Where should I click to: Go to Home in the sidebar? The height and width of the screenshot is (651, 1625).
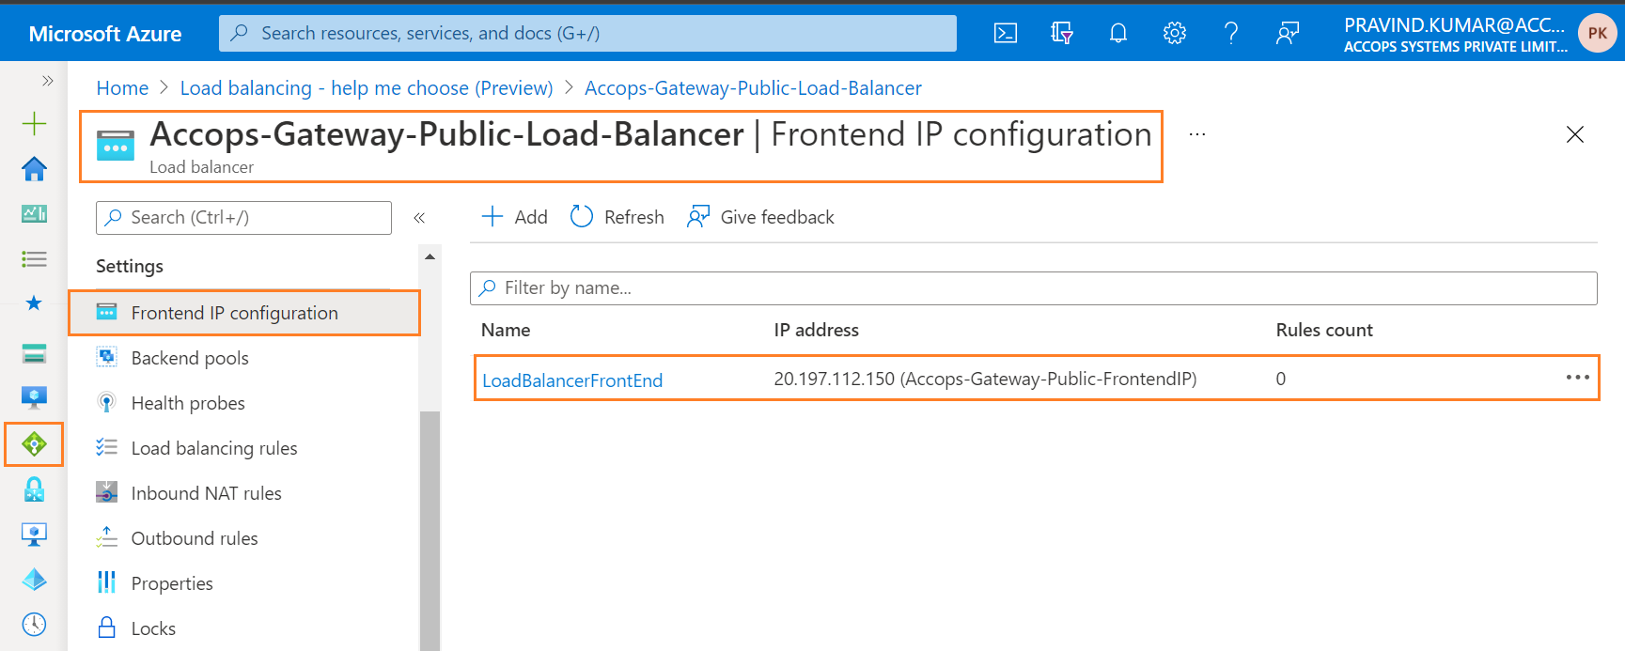(x=34, y=169)
